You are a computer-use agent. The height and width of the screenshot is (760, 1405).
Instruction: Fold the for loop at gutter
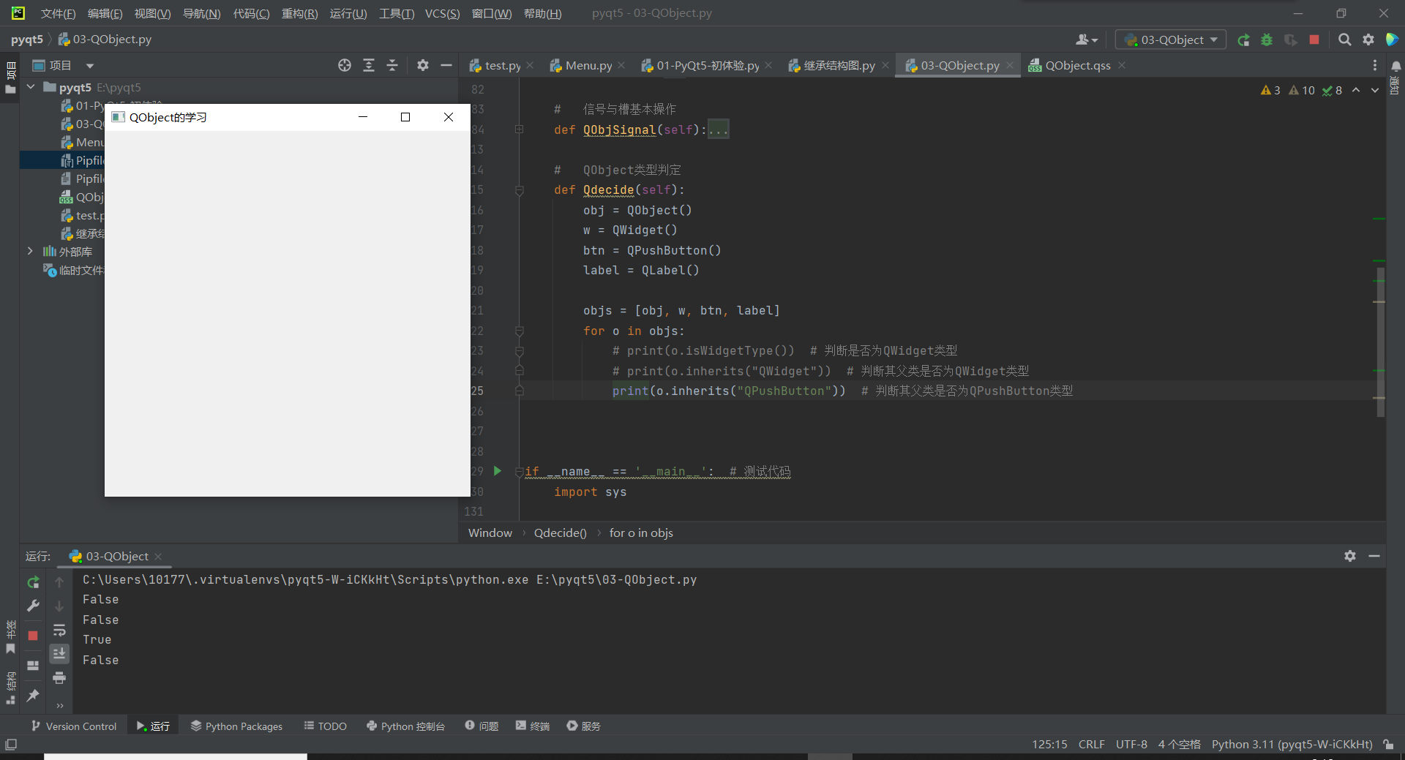click(519, 331)
